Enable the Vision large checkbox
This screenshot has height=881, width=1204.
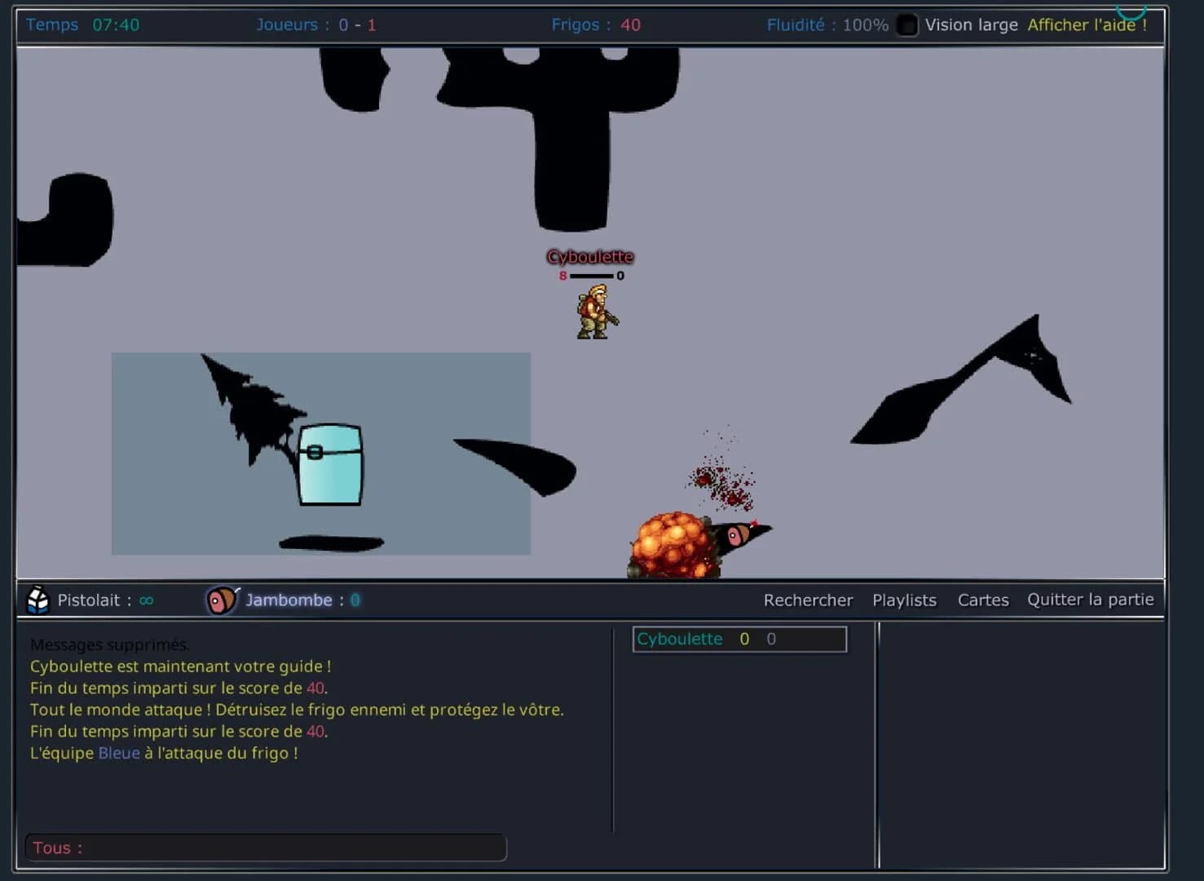906,25
